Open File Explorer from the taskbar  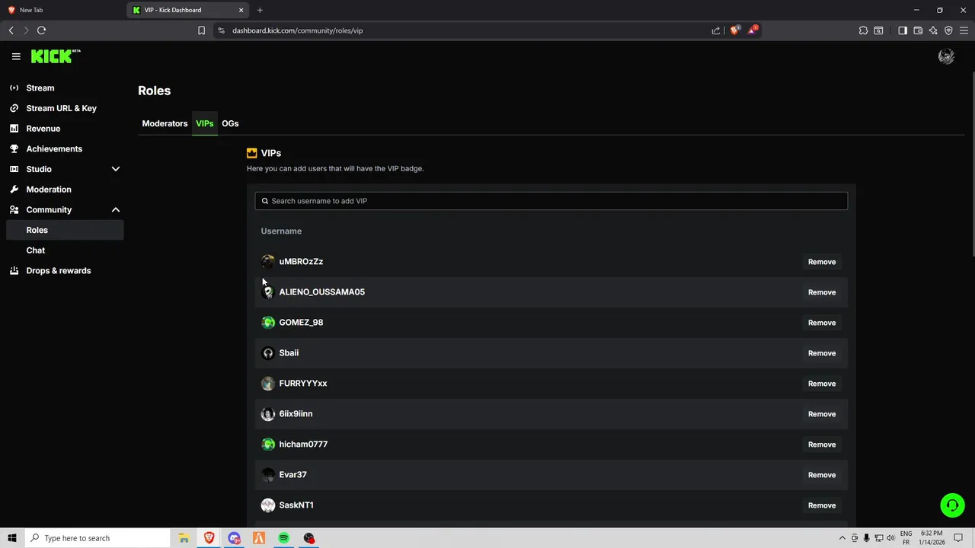(x=184, y=538)
